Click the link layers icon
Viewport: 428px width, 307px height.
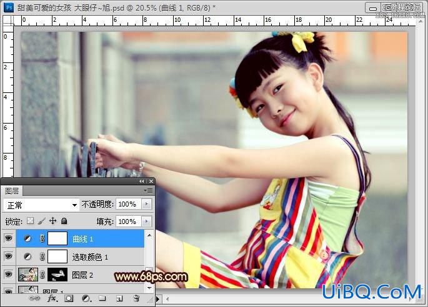point(34,298)
